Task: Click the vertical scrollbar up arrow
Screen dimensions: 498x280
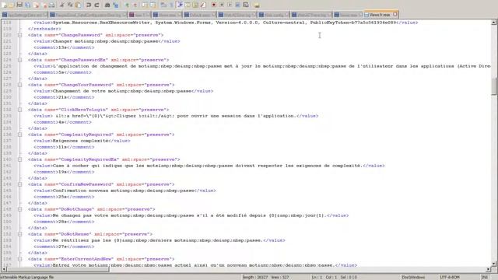Action: [x=493, y=23]
